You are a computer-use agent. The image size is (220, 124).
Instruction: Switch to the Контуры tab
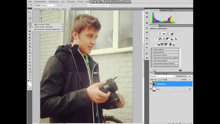[165, 73]
